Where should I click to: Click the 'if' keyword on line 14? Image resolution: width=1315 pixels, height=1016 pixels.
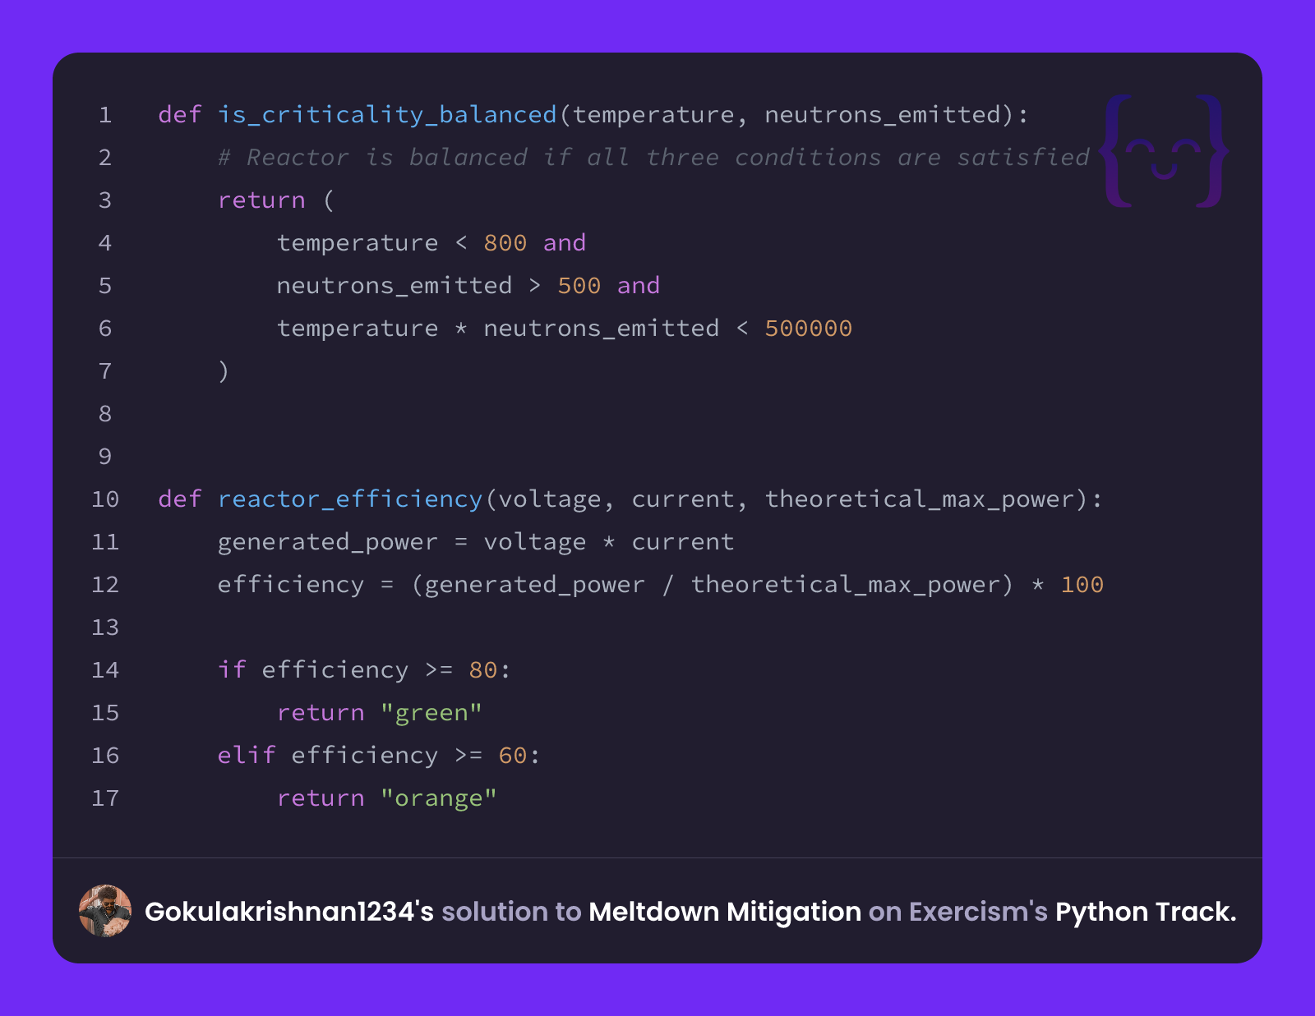[232, 669]
